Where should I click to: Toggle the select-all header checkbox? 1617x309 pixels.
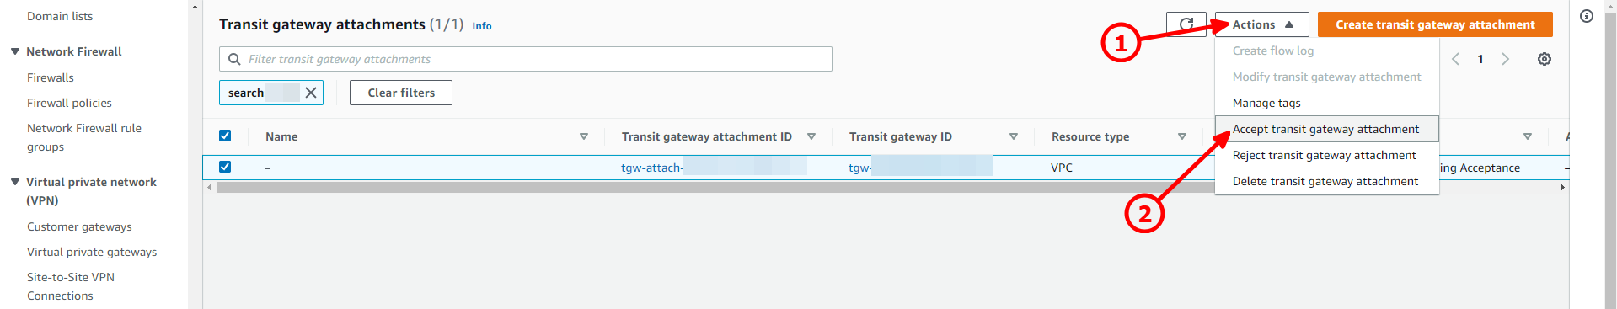[x=225, y=136]
